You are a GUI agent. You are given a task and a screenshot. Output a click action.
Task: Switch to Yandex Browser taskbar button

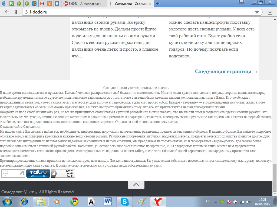coord(158,202)
